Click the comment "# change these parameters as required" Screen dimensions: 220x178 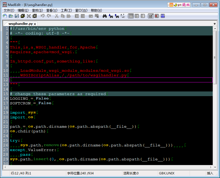click(x=58, y=94)
